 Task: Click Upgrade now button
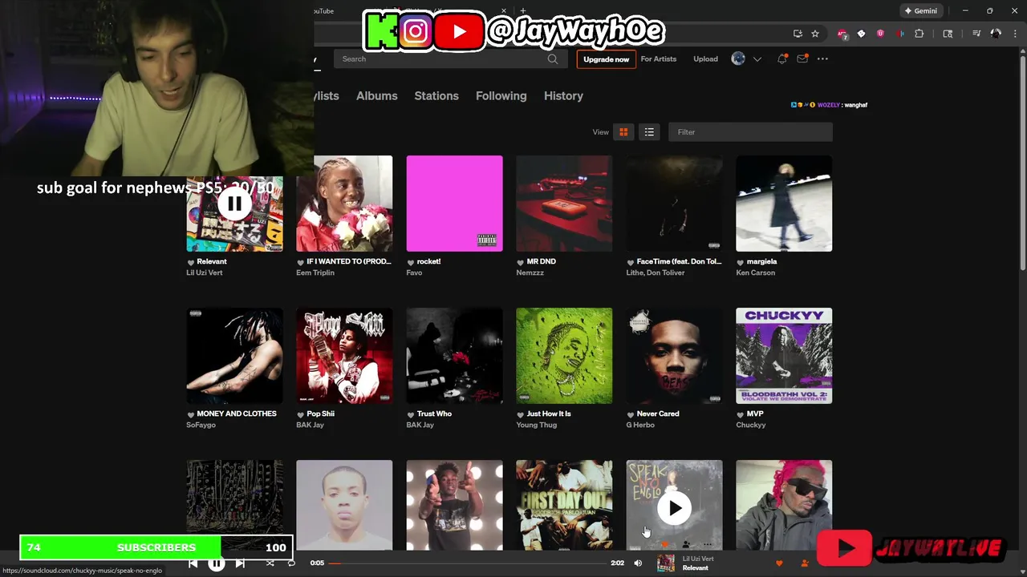607,59
